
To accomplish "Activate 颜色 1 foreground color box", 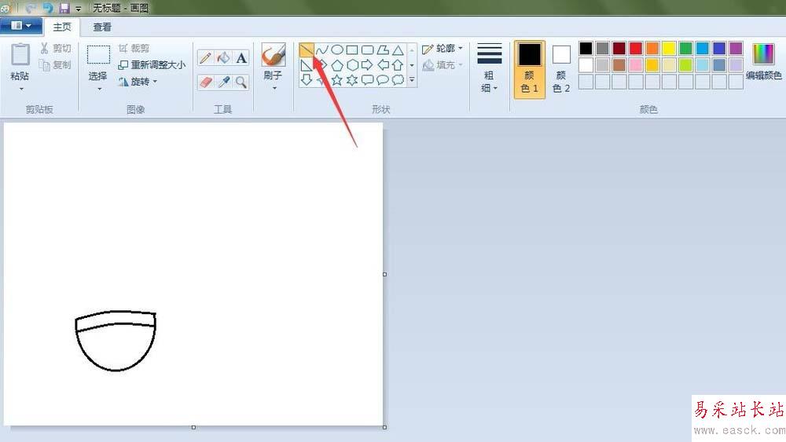I will 529,69.
